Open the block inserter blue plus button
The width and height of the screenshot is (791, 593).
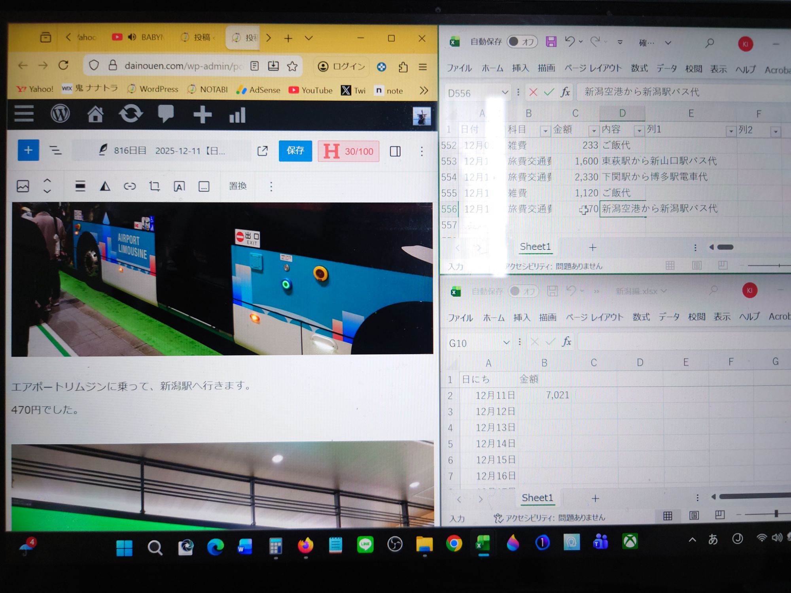tap(28, 150)
